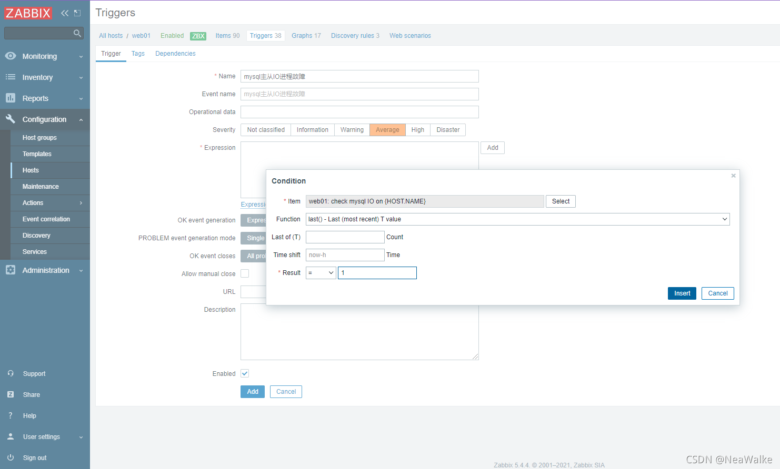
Task: Click the User settings person icon
Action: pos(11,436)
